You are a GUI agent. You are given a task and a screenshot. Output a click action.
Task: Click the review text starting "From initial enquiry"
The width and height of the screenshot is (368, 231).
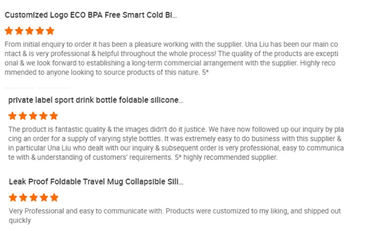click(x=171, y=58)
